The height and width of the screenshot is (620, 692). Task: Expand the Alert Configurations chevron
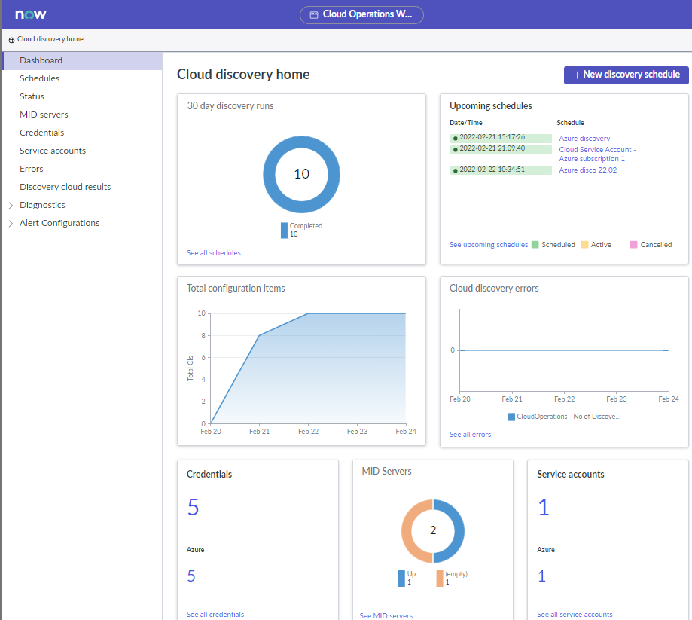11,224
